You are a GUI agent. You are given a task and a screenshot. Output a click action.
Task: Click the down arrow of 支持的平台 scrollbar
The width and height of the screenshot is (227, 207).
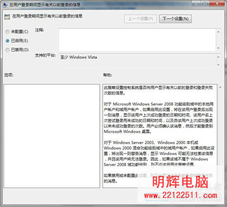[x=218, y=65]
